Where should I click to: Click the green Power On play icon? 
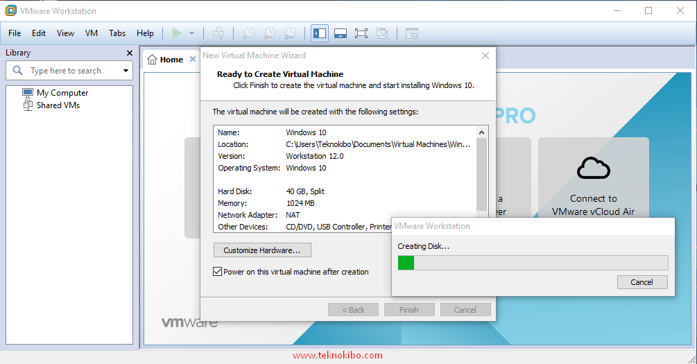pos(177,33)
